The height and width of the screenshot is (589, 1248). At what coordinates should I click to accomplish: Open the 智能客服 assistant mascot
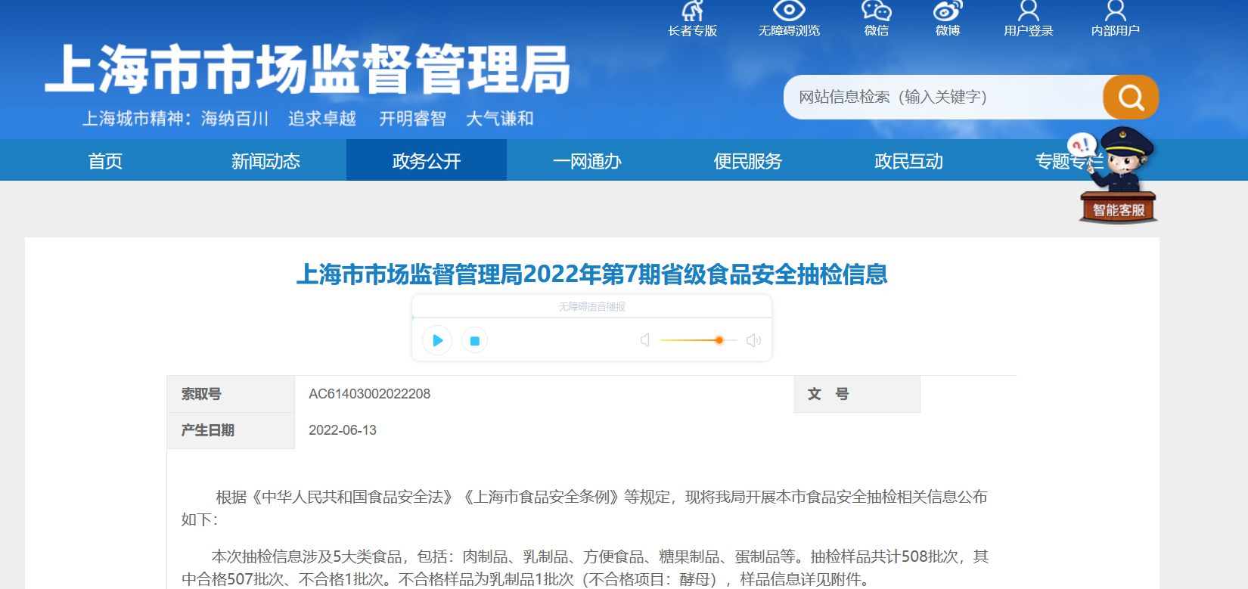pyautogui.click(x=1118, y=178)
